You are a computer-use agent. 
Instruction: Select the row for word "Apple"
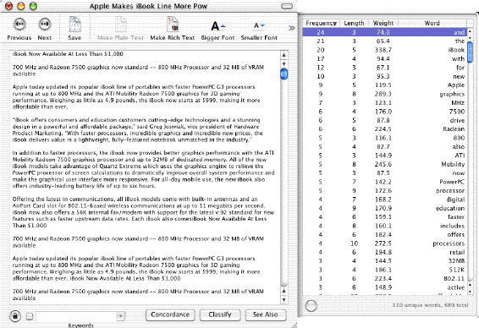click(384, 85)
